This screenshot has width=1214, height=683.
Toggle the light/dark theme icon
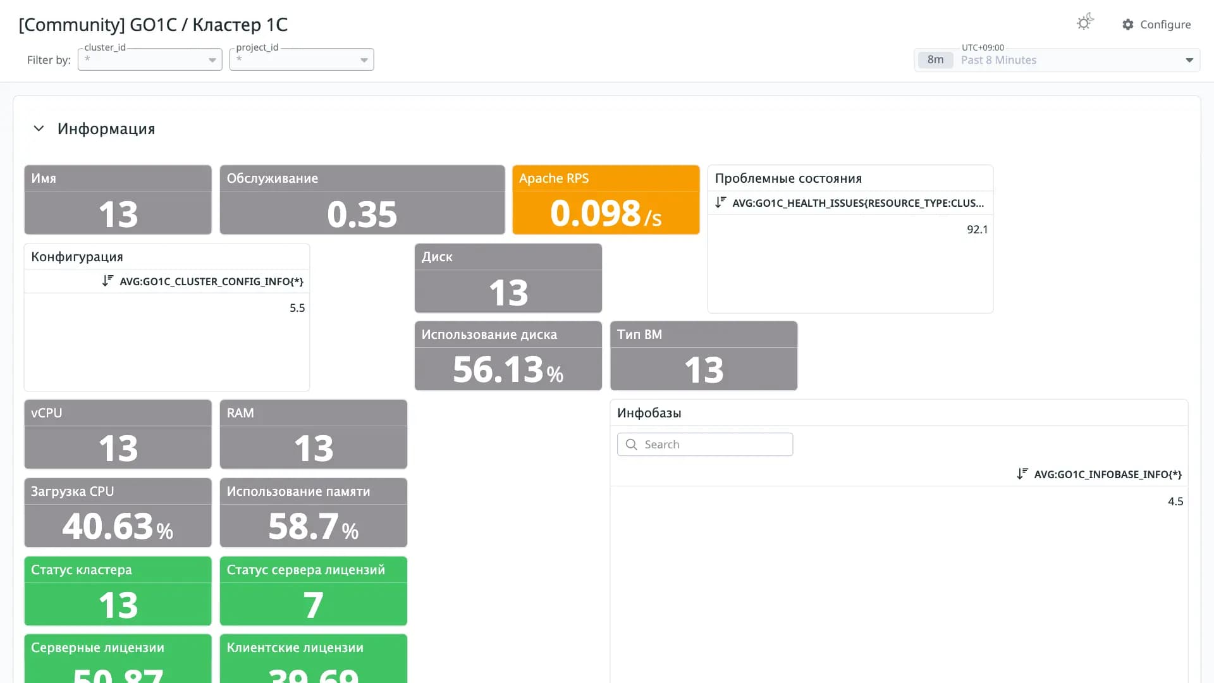1085,23
